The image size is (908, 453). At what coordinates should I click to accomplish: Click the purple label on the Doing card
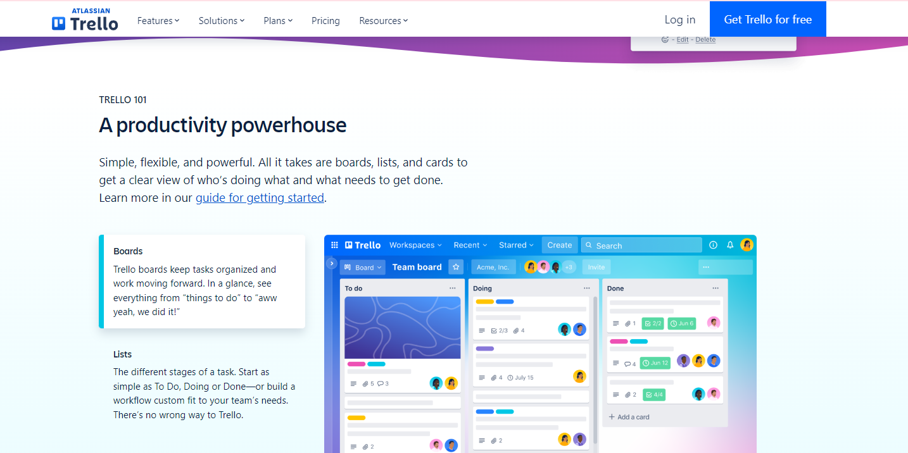485,349
